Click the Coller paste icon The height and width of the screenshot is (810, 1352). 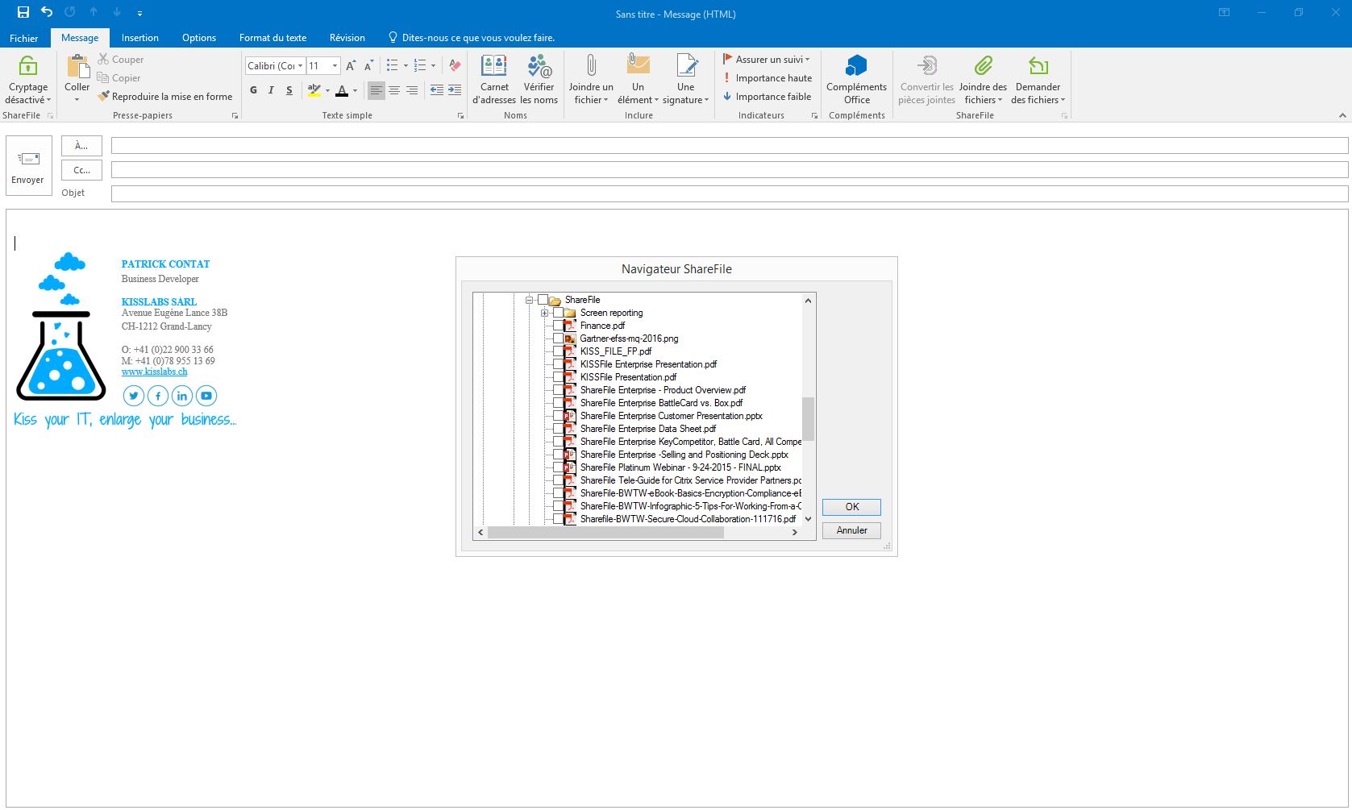pos(77,67)
